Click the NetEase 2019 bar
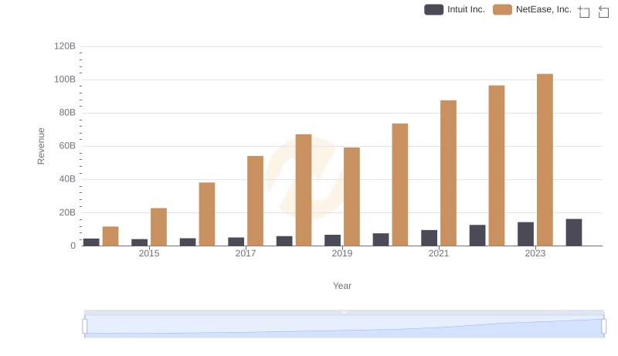The height and width of the screenshot is (356, 618). click(351, 197)
